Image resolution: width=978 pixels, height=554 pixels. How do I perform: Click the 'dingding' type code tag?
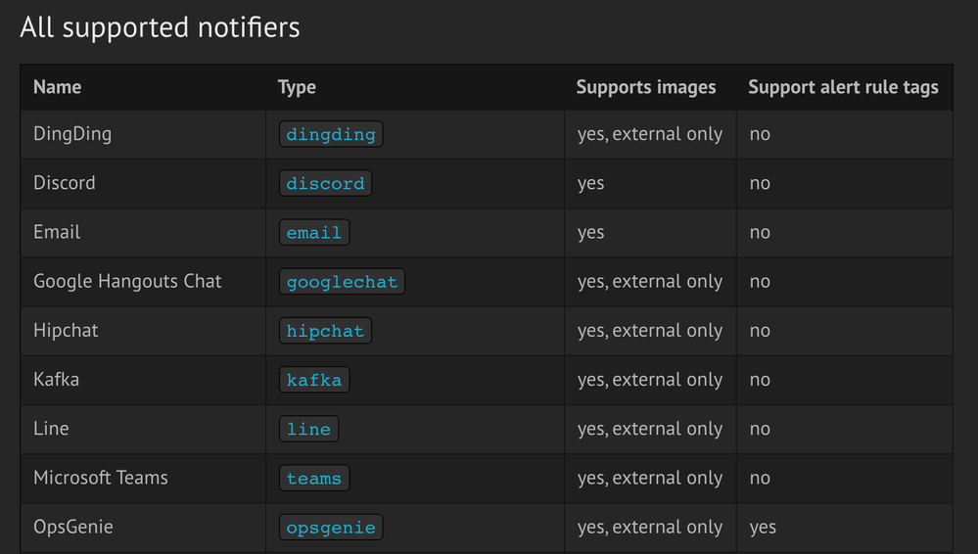331,134
